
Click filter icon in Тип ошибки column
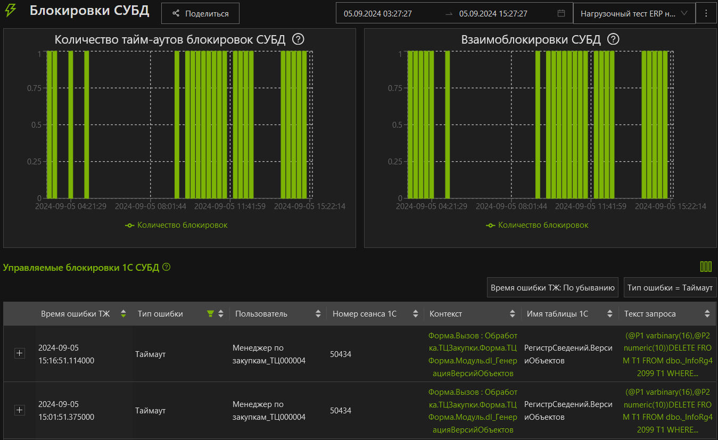(x=210, y=314)
